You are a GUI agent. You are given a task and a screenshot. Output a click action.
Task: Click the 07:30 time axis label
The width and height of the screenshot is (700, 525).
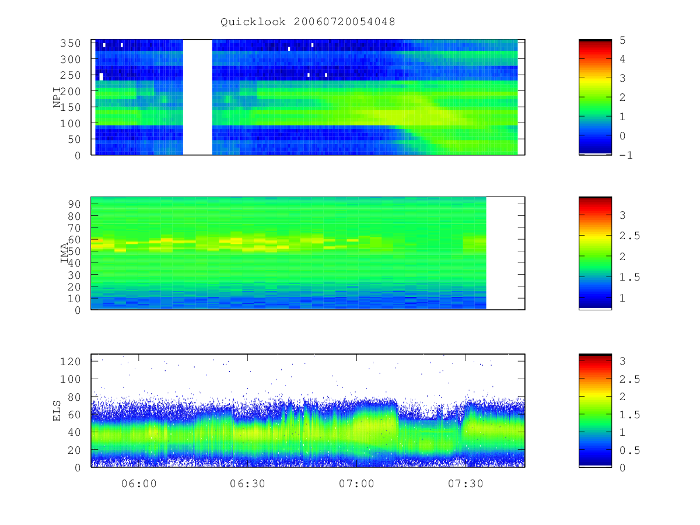(x=466, y=483)
